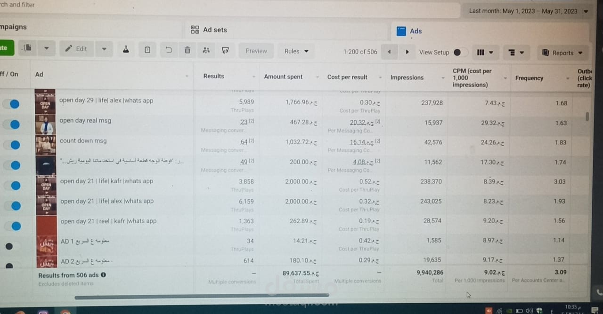Screen dimensions: 603x314
Task: Go to next page of ads
Action: tap(407, 52)
